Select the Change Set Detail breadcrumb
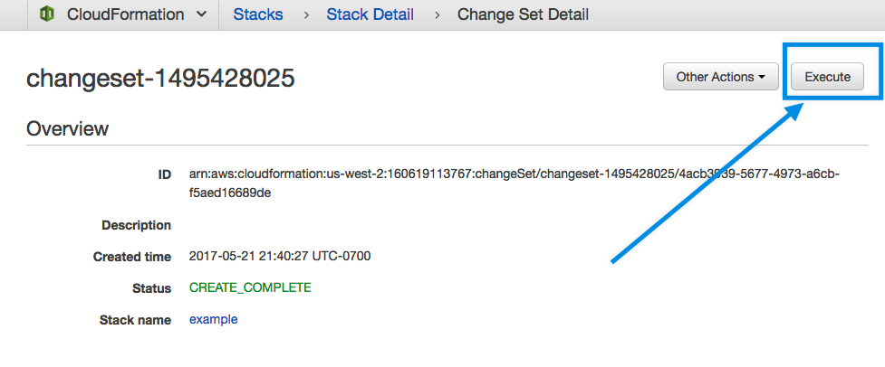The width and height of the screenshot is (885, 367). click(x=523, y=14)
